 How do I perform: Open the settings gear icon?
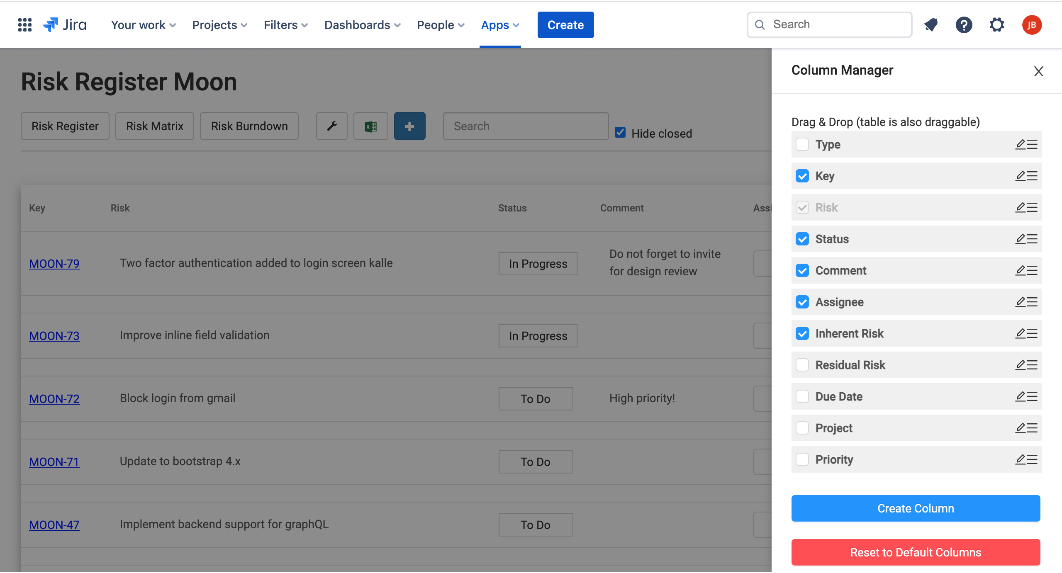996,25
